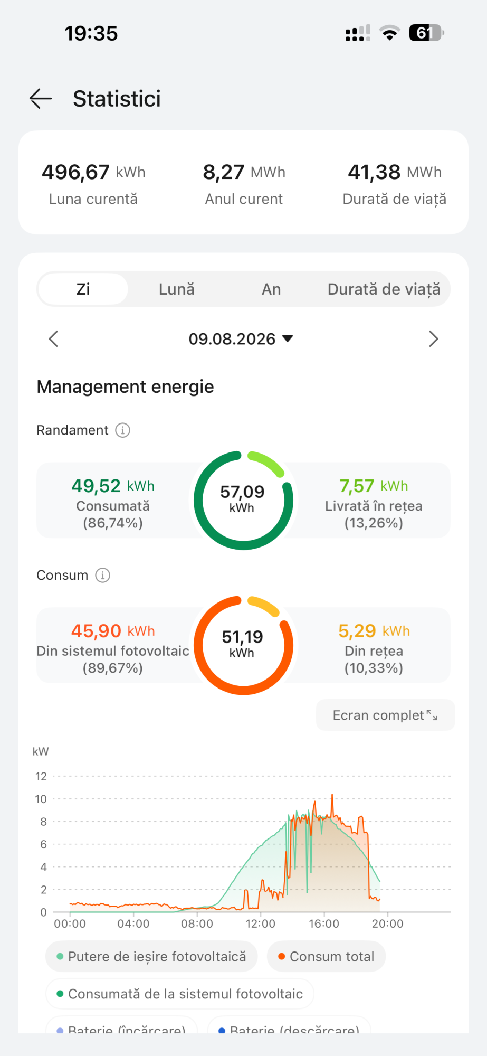The image size is (487, 1056).
Task: Tap the 5,29 kWh Din rețea value
Action: (x=374, y=631)
